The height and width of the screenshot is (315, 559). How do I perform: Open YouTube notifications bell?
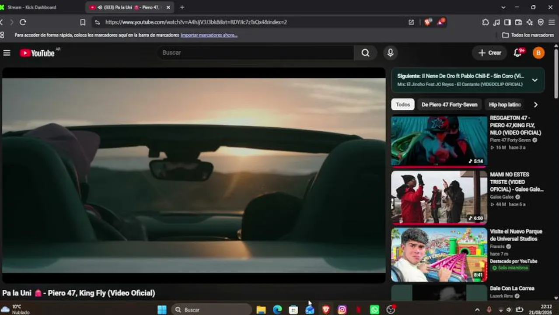pos(518,52)
